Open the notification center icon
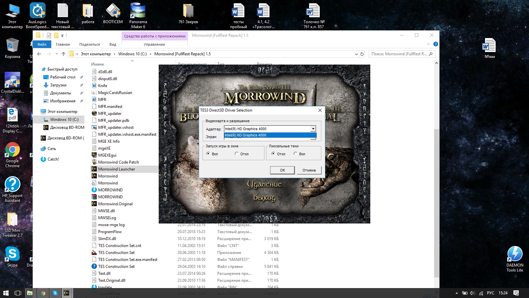The image size is (529, 298). [x=516, y=293]
